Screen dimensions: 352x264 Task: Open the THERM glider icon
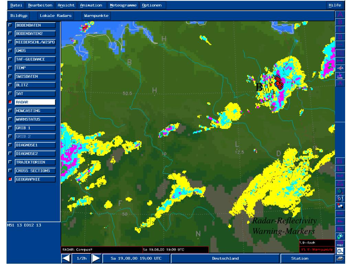click(340, 76)
